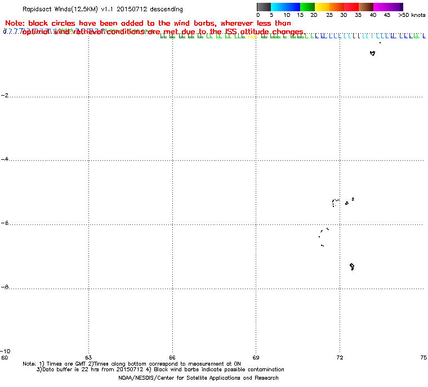Click the '20' color scale label
The width and height of the screenshot is (428, 387).
click(314, 15)
